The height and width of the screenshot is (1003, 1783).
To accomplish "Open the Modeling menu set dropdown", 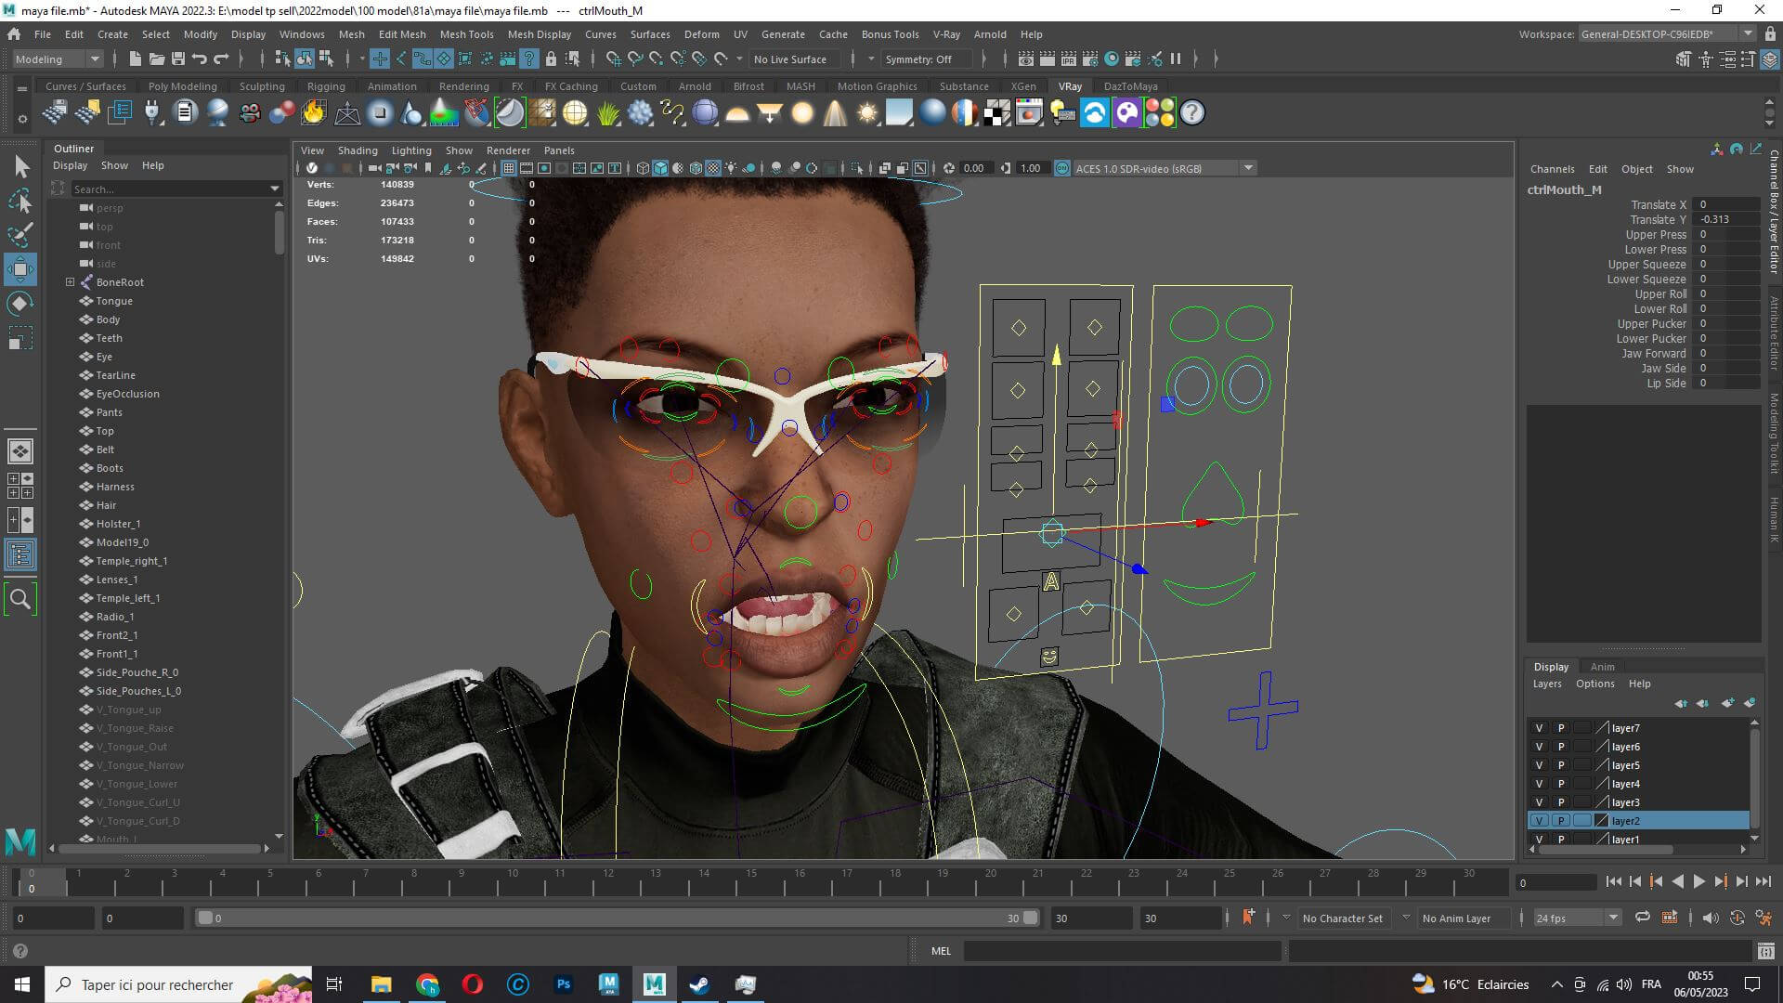I will [x=58, y=59].
